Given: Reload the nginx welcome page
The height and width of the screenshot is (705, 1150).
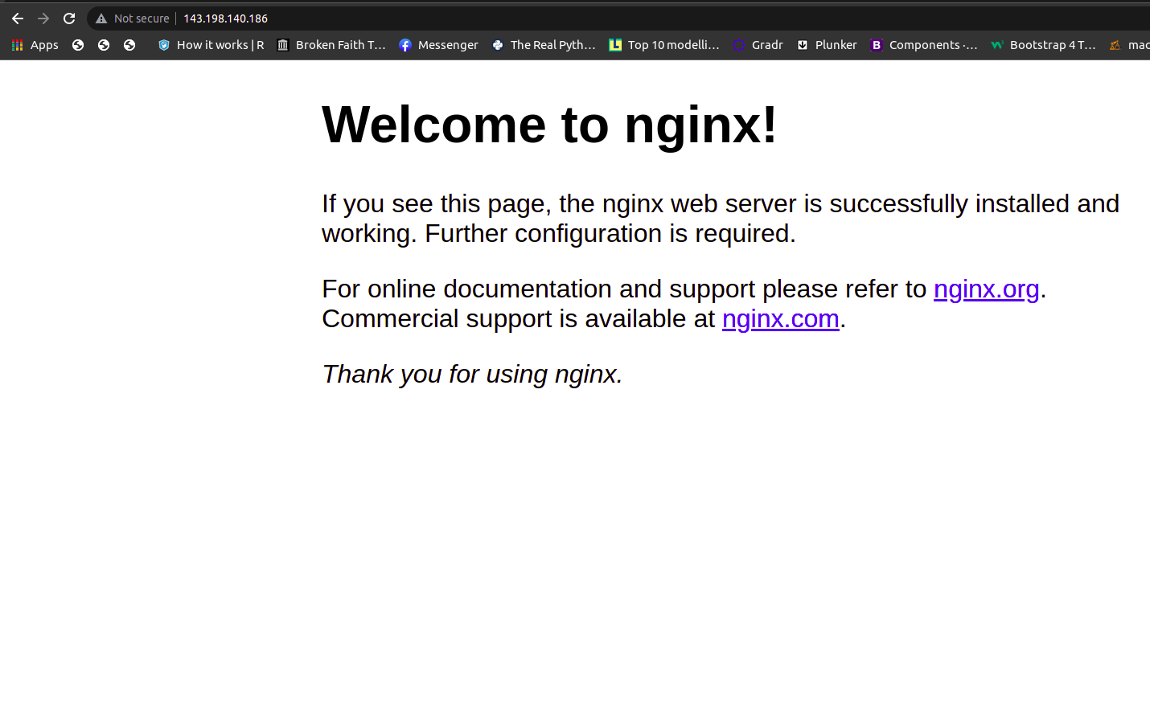Looking at the screenshot, I should click(69, 18).
